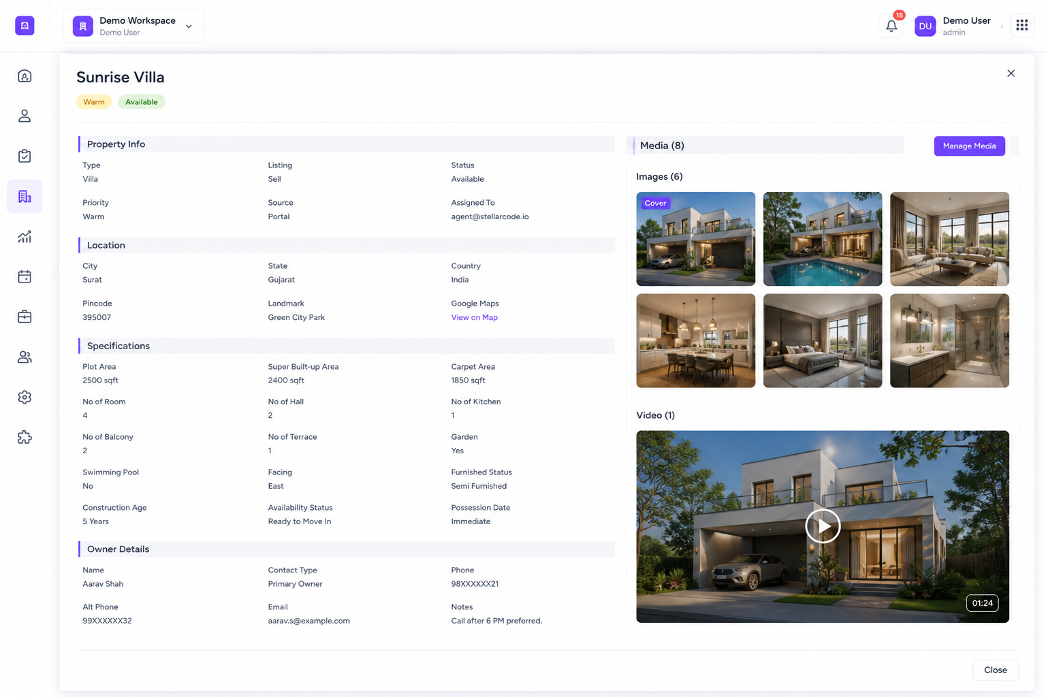Open the tasks clipboard sidebar icon
The height and width of the screenshot is (697, 1046).
coord(25,156)
